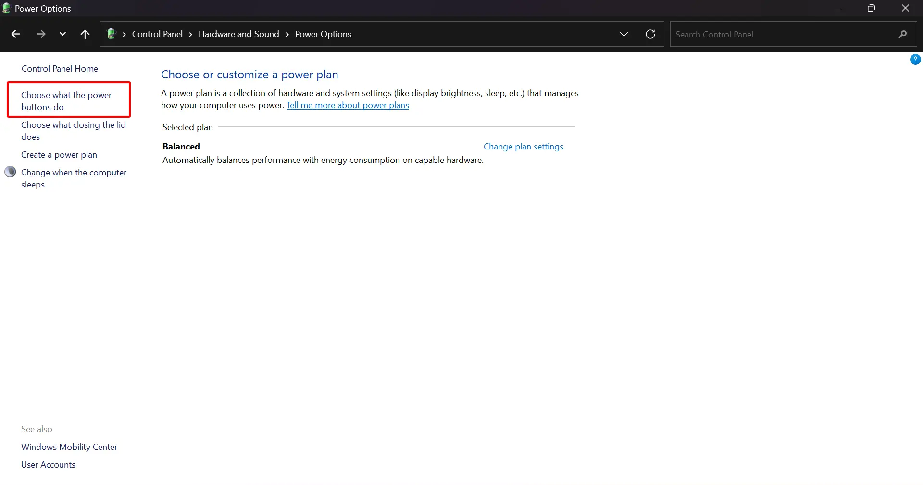Follow Tell me more about power plans
Viewport: 923px width, 485px height.
click(348, 105)
